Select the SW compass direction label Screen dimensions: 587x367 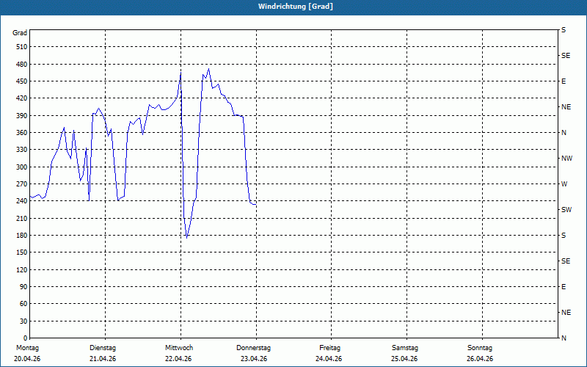(x=566, y=210)
